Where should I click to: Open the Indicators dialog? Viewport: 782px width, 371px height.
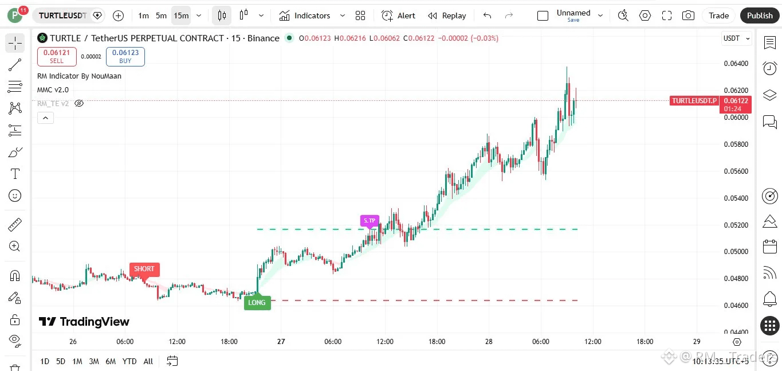(x=304, y=15)
